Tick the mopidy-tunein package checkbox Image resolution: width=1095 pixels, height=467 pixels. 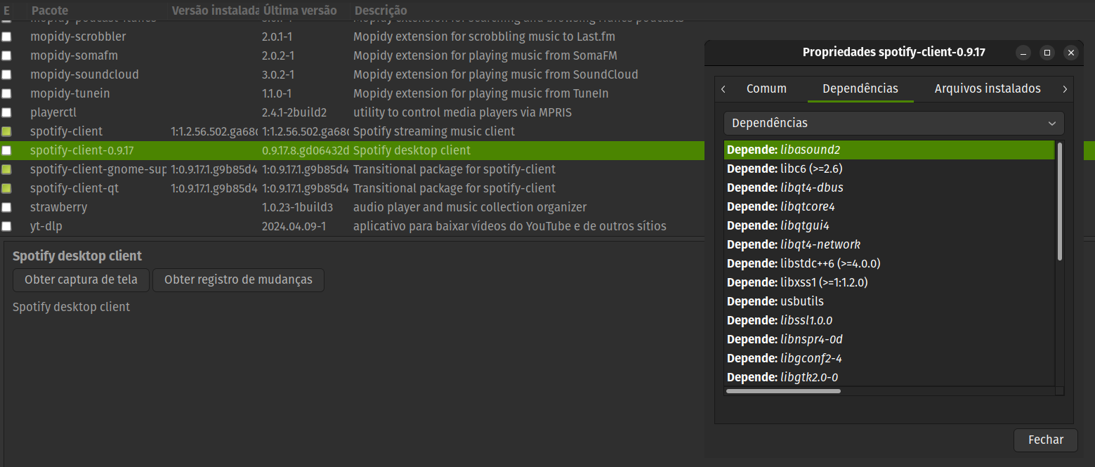6,93
